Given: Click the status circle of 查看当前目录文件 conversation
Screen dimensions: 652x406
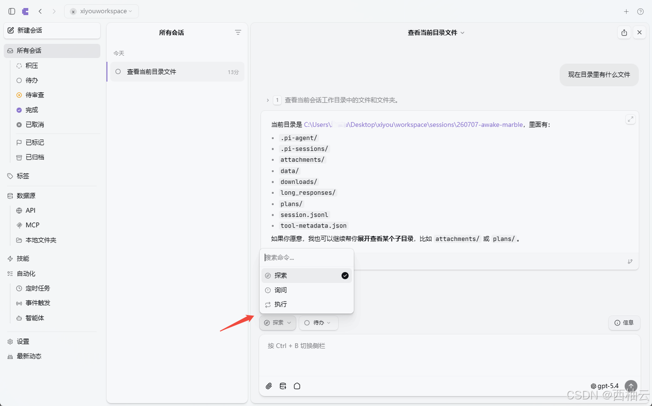Looking at the screenshot, I should (118, 72).
